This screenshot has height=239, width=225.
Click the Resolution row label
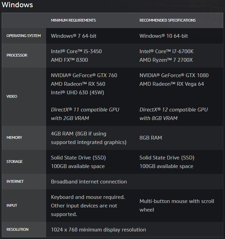[17, 229]
